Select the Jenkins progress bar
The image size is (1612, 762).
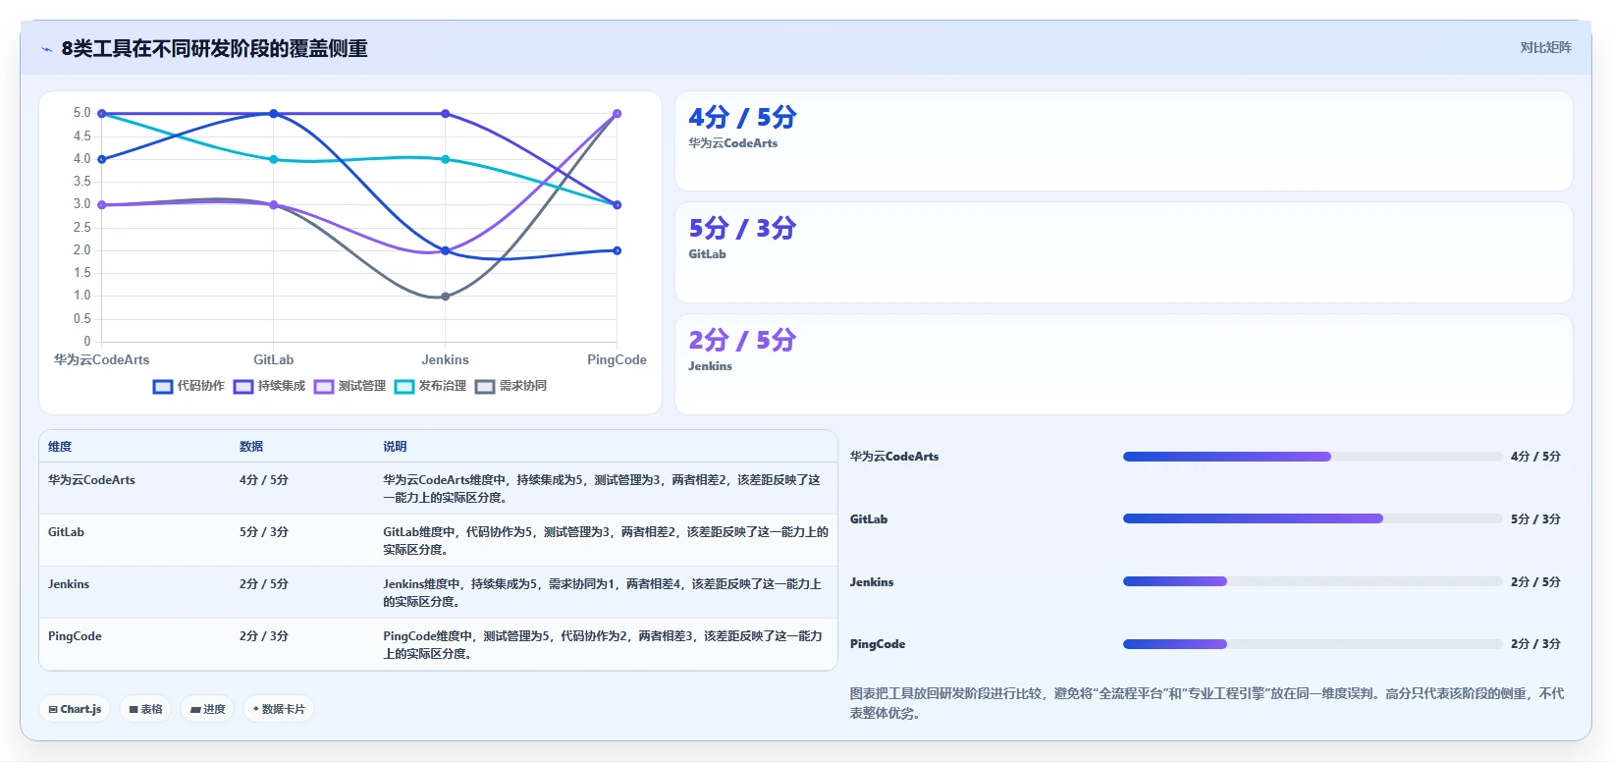[1312, 581]
